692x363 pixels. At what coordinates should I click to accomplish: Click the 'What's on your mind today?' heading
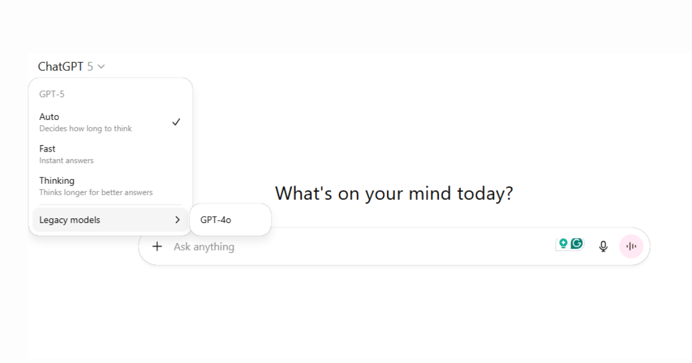[394, 194]
